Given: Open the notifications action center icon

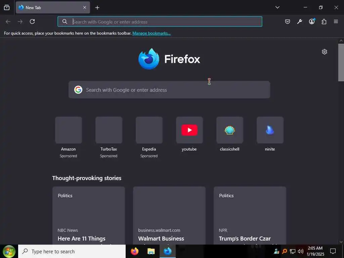Looking at the screenshot, I should tap(333, 251).
